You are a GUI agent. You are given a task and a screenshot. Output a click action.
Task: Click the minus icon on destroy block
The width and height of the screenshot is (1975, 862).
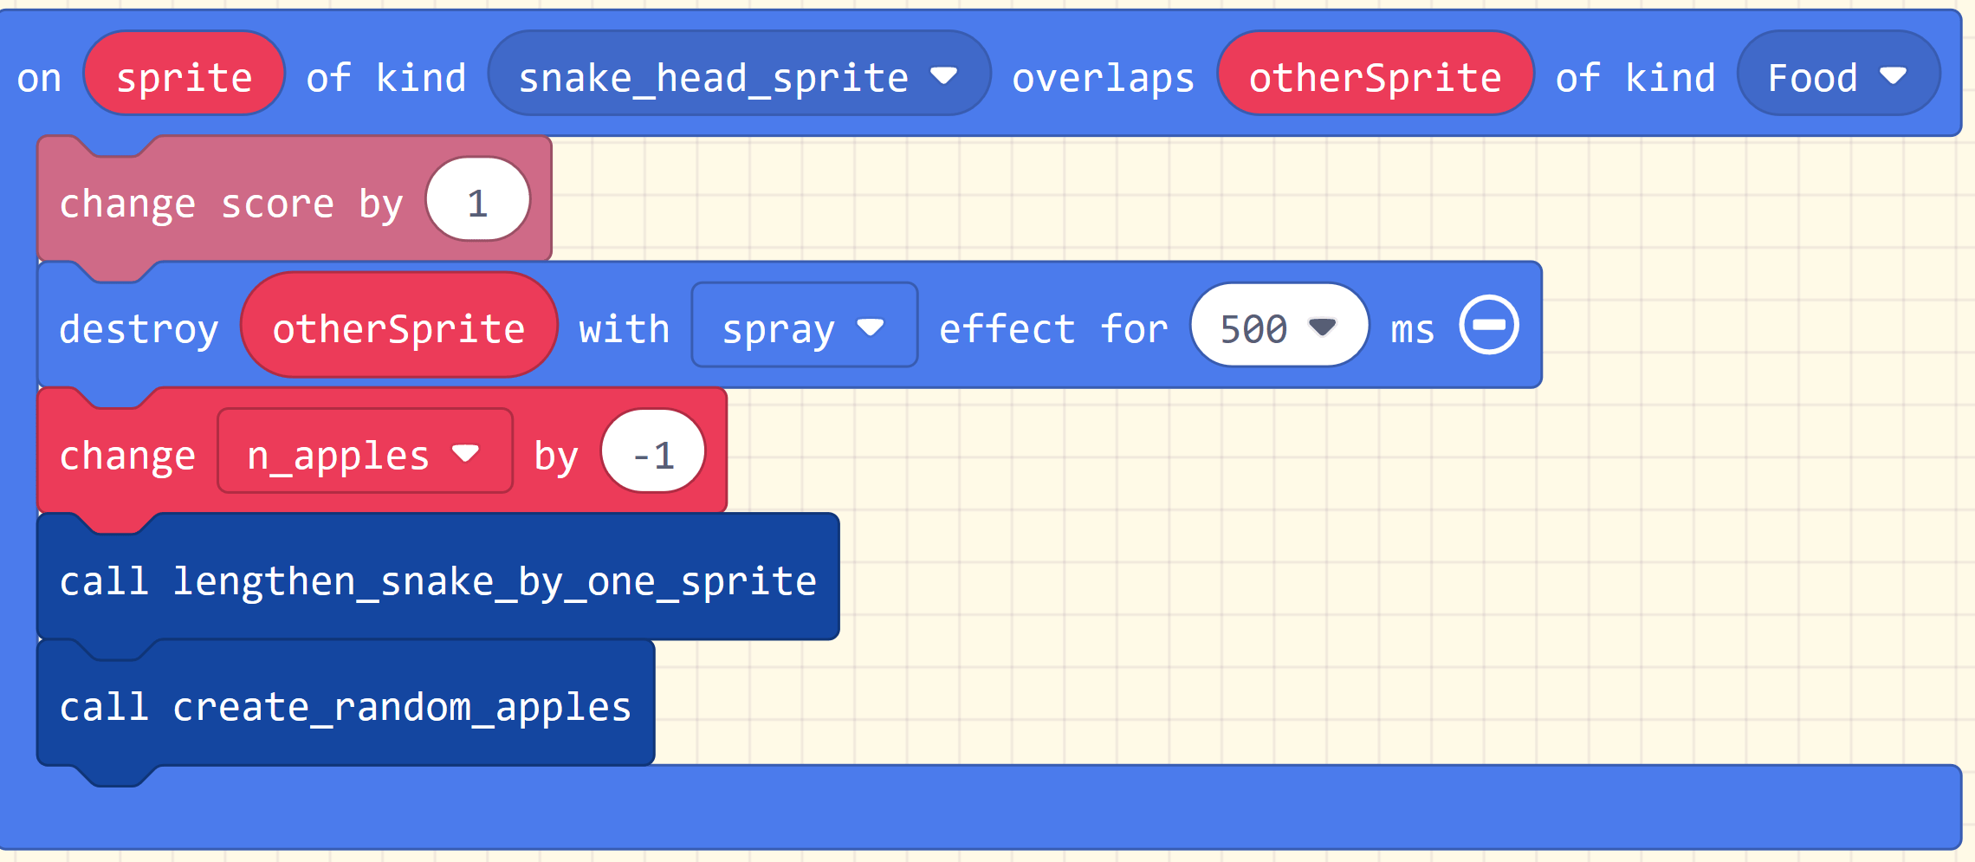click(1488, 326)
